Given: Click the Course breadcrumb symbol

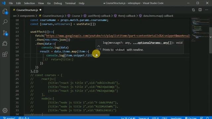Looking at the screenshot, I should [76, 16].
